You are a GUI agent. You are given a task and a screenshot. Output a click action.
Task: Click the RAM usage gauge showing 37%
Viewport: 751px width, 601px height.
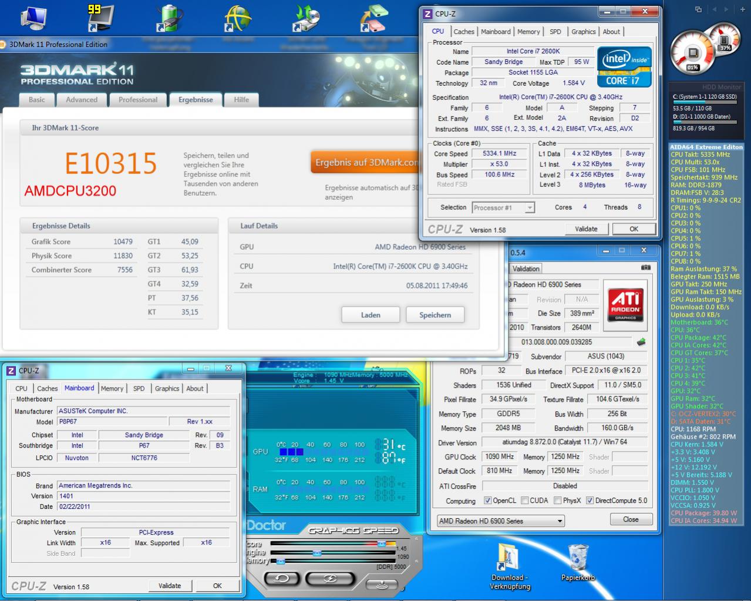coord(726,38)
